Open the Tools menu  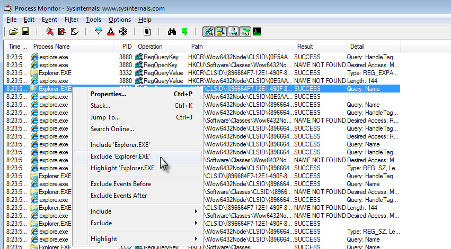93,20
